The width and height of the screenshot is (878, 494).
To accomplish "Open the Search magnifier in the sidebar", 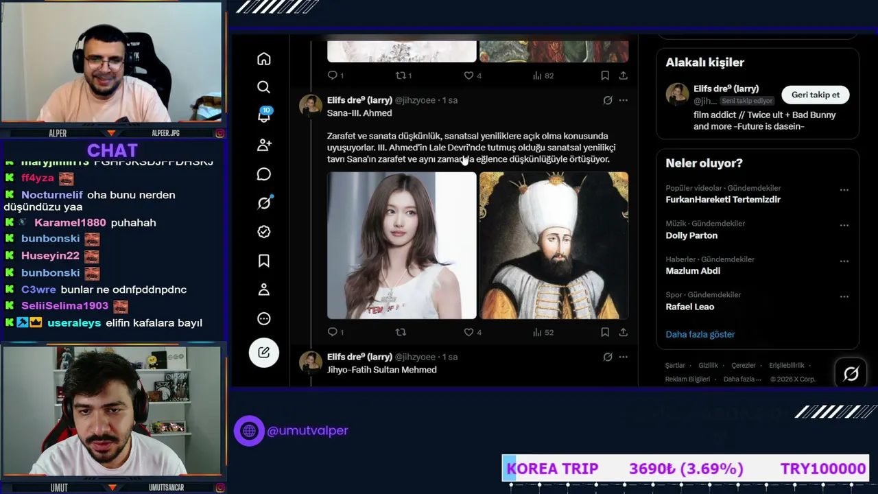I will [x=264, y=87].
